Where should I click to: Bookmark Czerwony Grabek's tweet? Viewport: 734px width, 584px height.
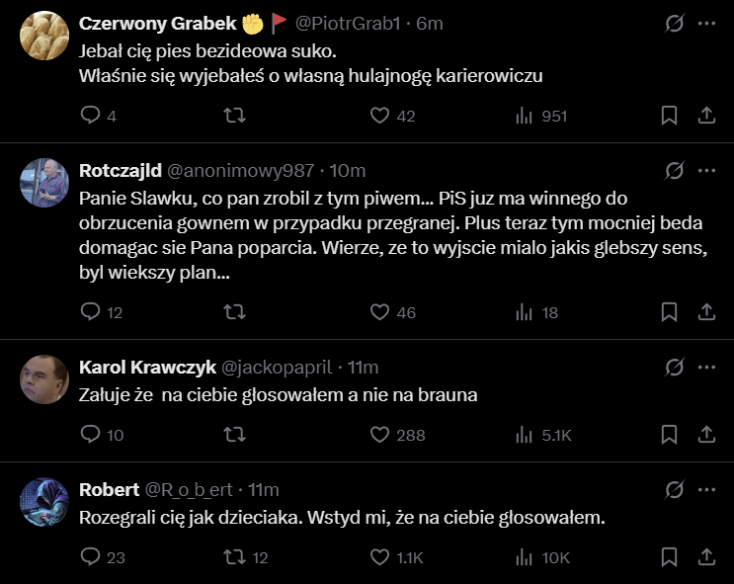[669, 116]
